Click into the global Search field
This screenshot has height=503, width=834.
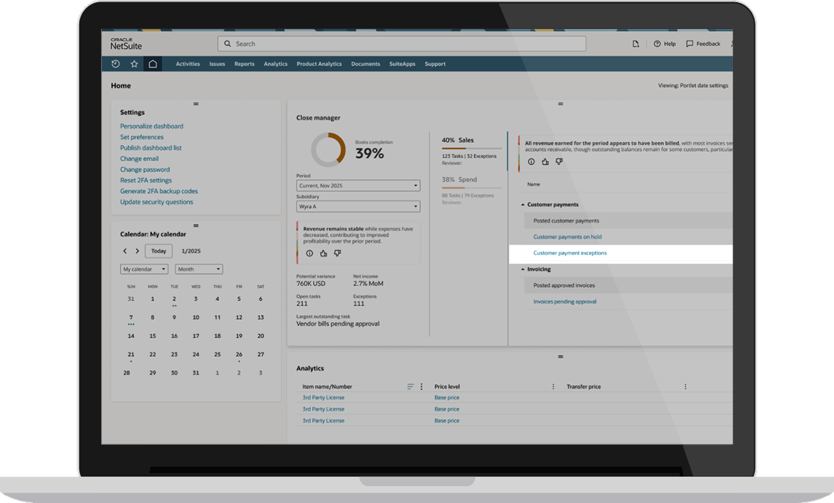401,44
